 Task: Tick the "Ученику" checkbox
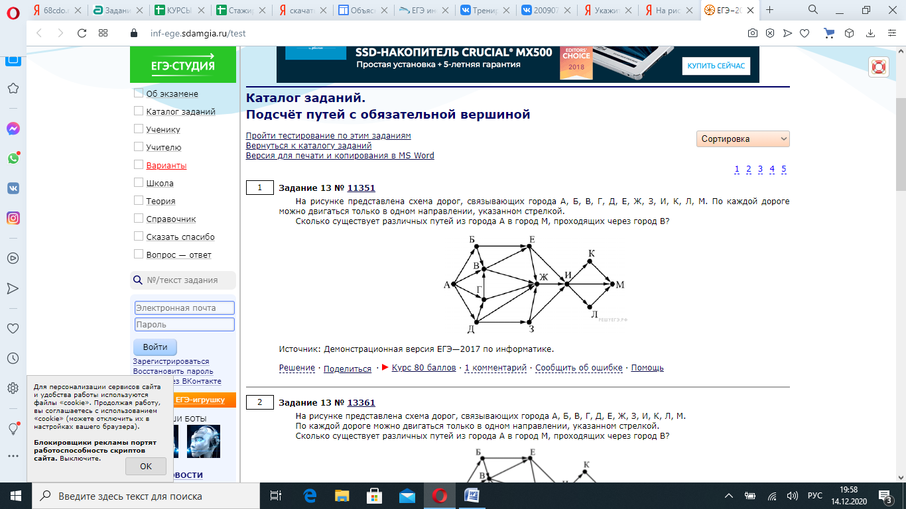pyautogui.click(x=139, y=129)
